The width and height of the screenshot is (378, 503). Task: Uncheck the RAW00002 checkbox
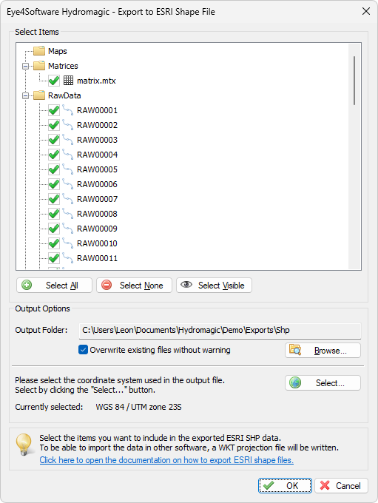(x=54, y=125)
